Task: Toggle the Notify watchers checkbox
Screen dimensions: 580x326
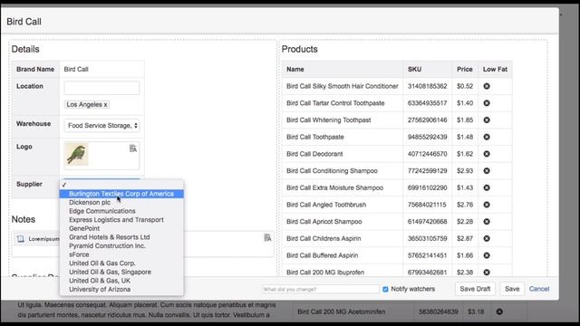Action: (385, 289)
